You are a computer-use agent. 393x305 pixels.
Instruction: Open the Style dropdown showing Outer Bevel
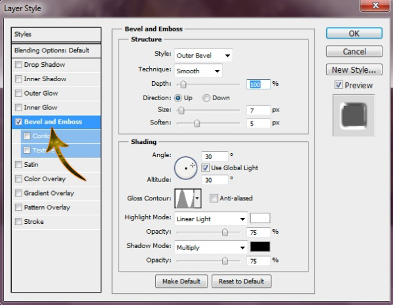pyautogui.click(x=203, y=56)
